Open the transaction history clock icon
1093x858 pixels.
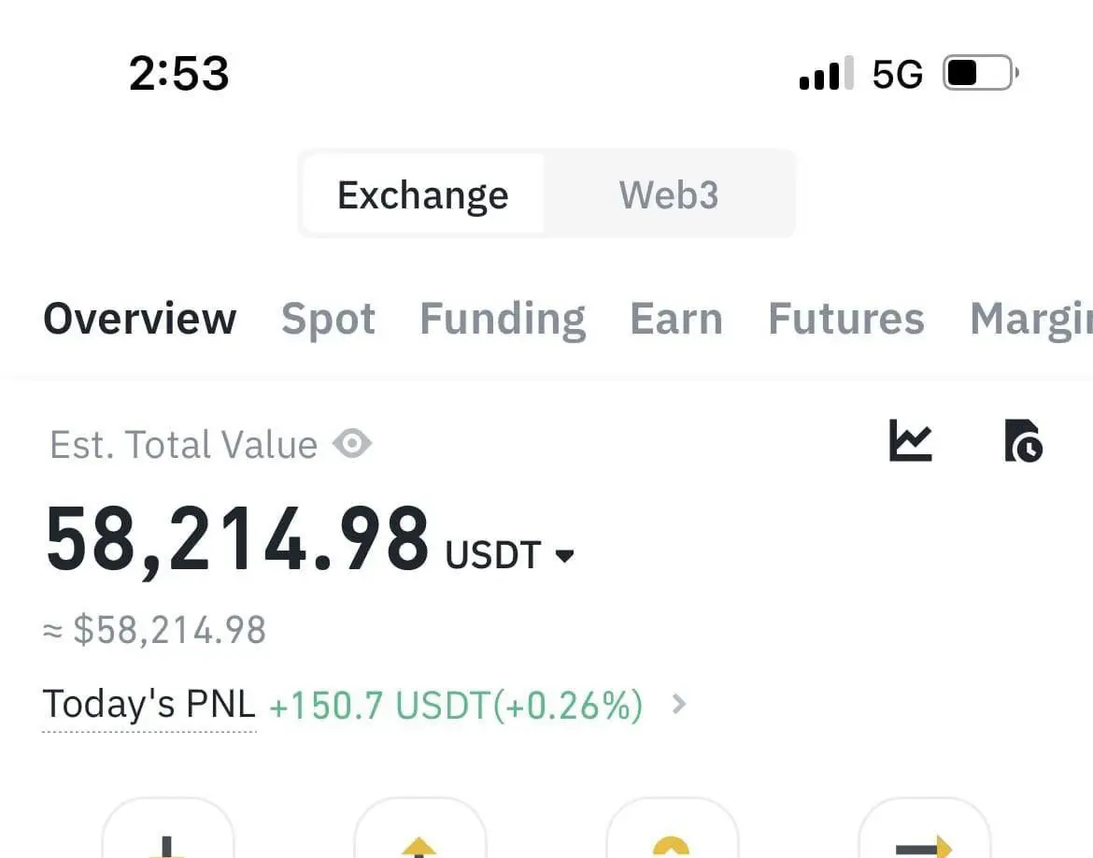coord(1023,440)
